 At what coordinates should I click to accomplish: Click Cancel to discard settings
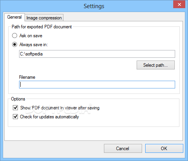pyautogui.click(x=123, y=149)
